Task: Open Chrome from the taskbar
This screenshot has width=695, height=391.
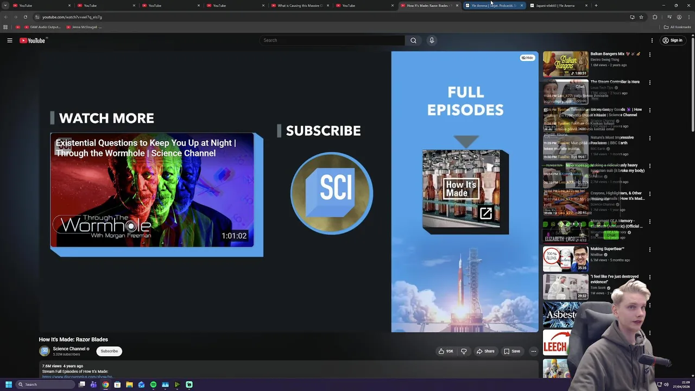Action: click(x=105, y=384)
